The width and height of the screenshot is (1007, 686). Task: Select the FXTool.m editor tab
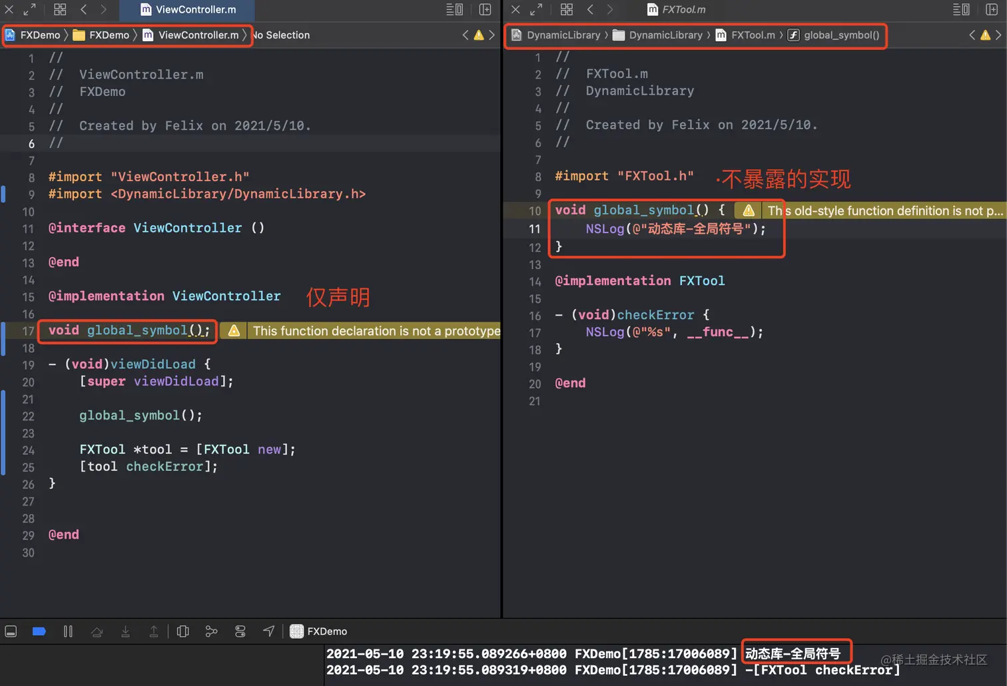[676, 9]
